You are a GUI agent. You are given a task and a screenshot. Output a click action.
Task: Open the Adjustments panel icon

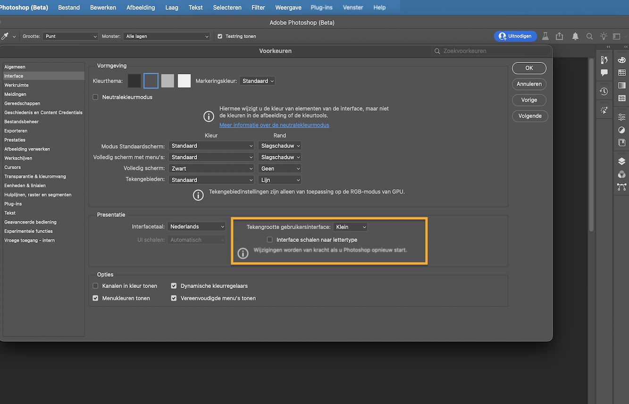(x=621, y=116)
